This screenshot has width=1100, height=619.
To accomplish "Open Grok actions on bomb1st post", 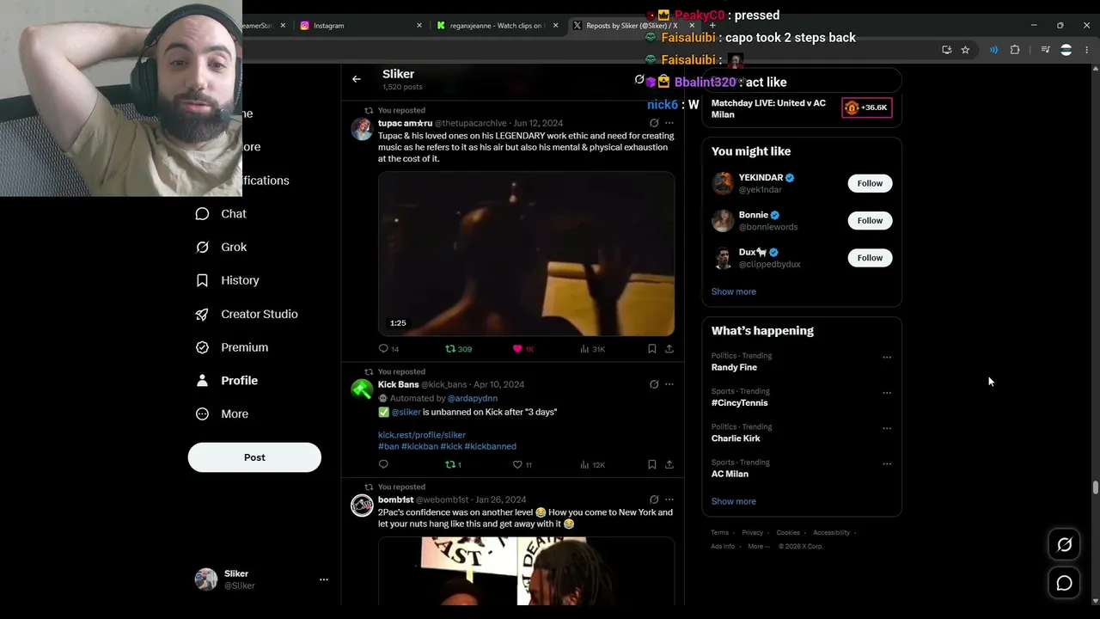I will click(654, 499).
